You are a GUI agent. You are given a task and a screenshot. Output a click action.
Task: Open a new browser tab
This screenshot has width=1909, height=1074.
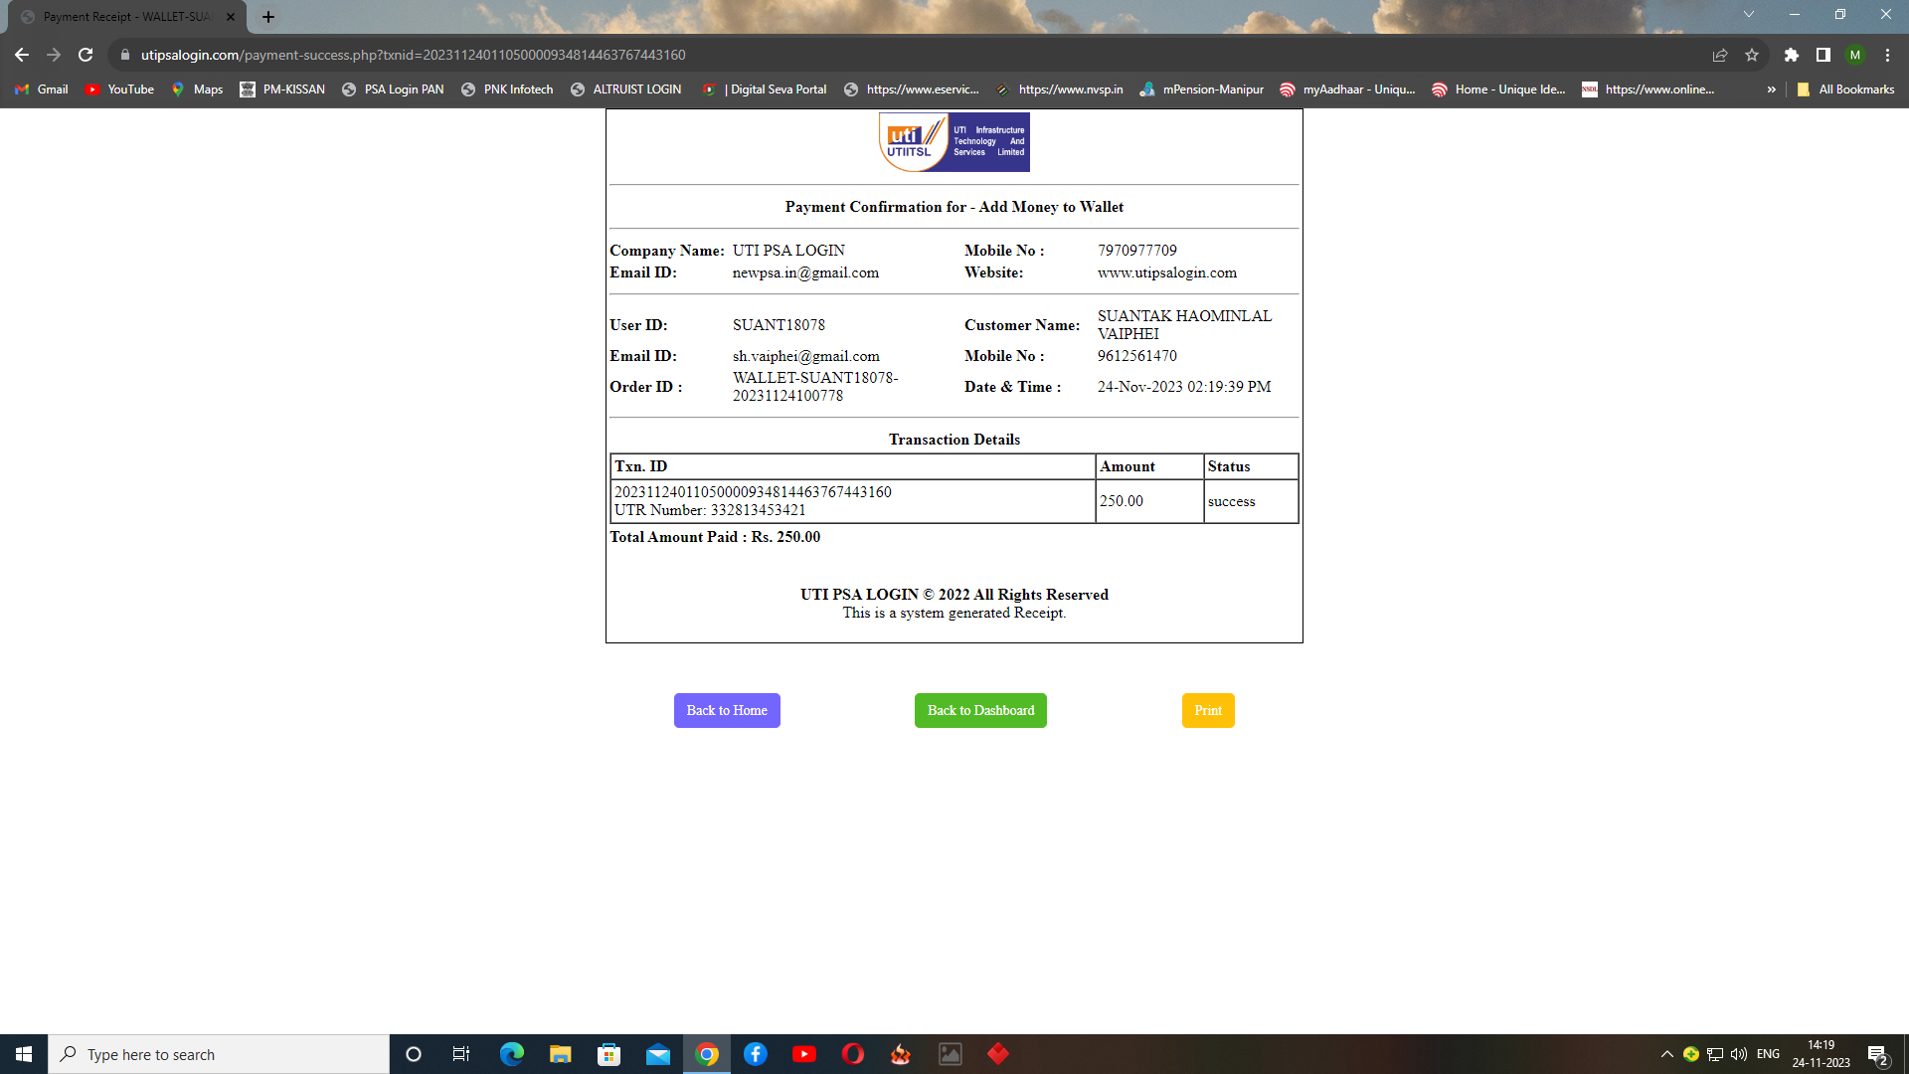click(x=268, y=17)
